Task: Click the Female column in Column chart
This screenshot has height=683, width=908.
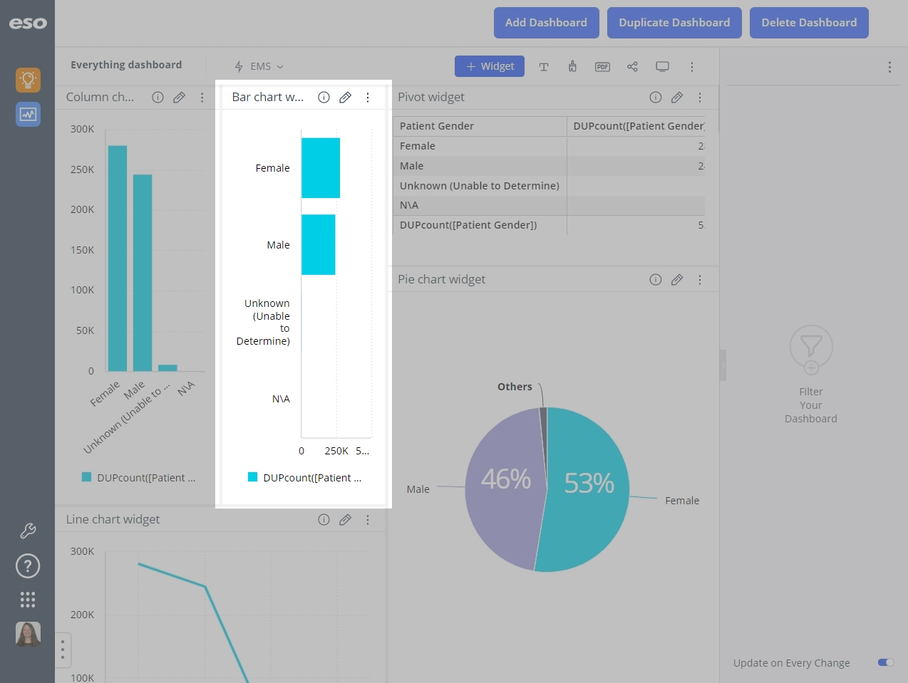Action: click(118, 259)
